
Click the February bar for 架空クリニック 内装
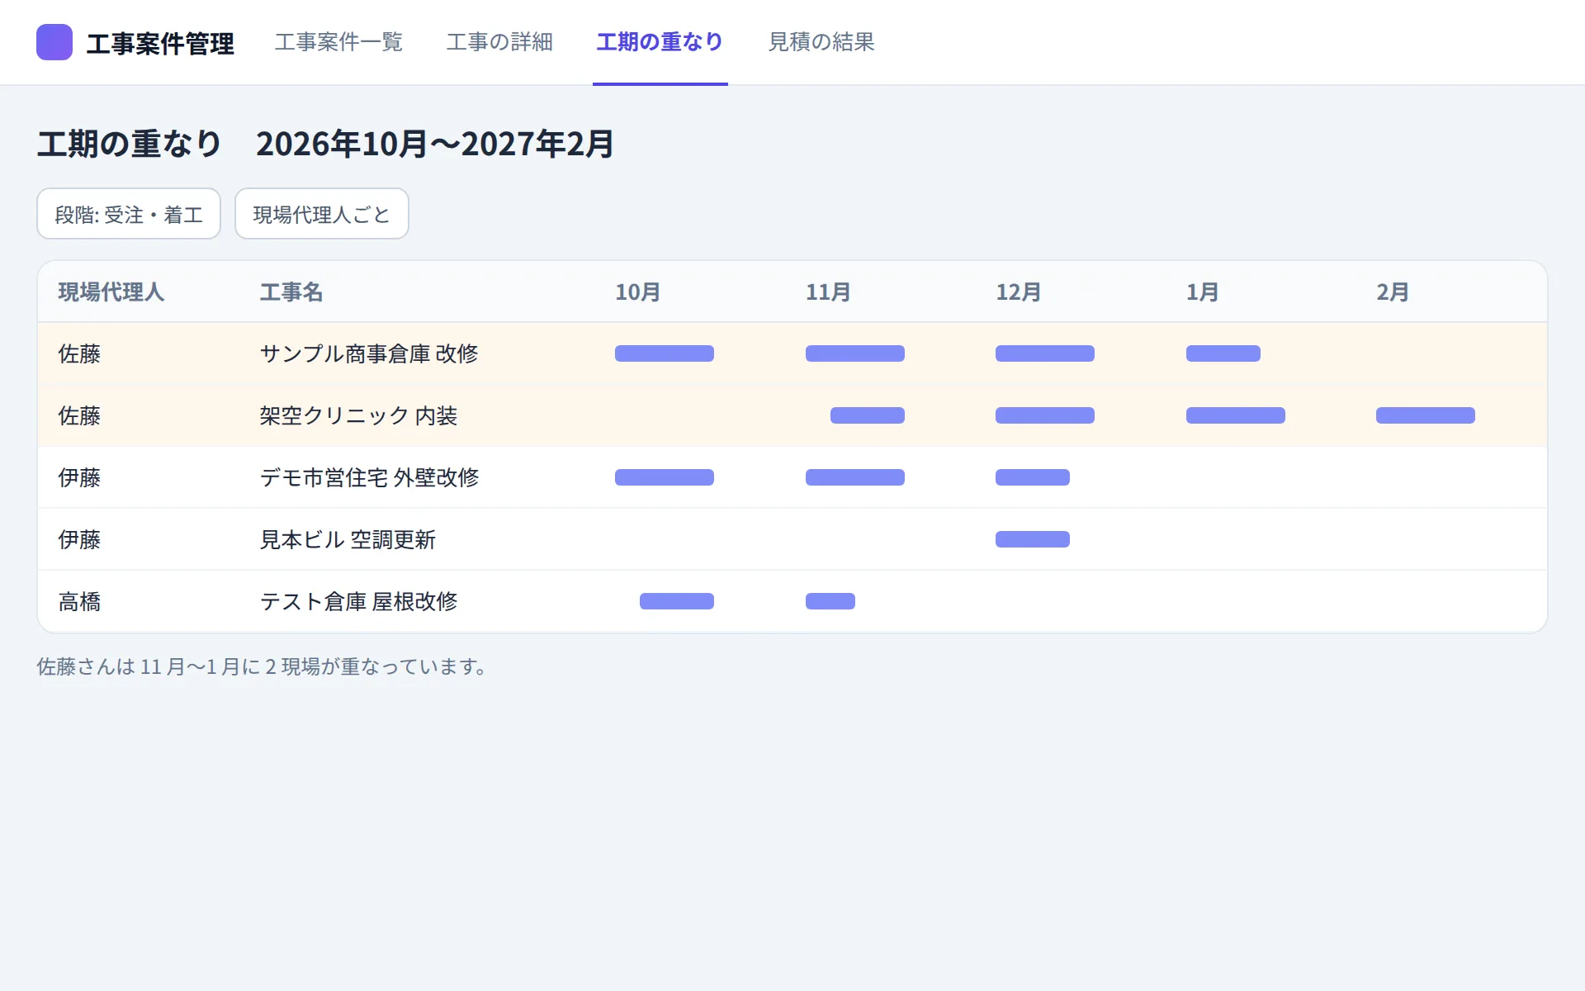pos(1426,415)
